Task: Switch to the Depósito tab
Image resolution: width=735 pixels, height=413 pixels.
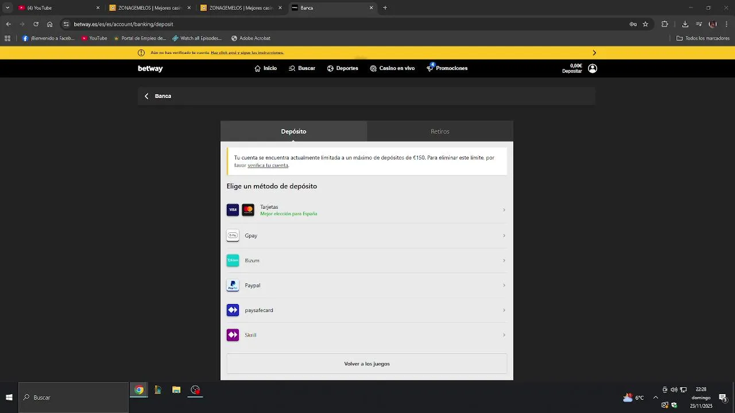Action: coord(293,131)
